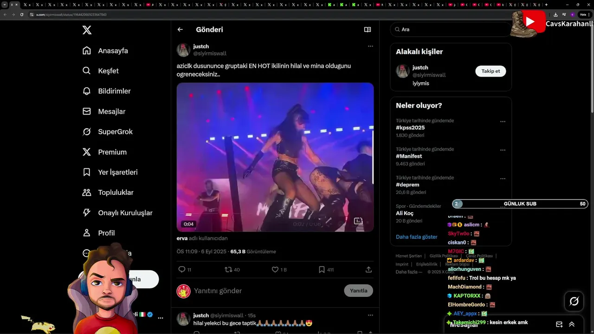This screenshot has height=334, width=594.
Task: Expand Daha fazla footer menu
Action: coord(409,272)
